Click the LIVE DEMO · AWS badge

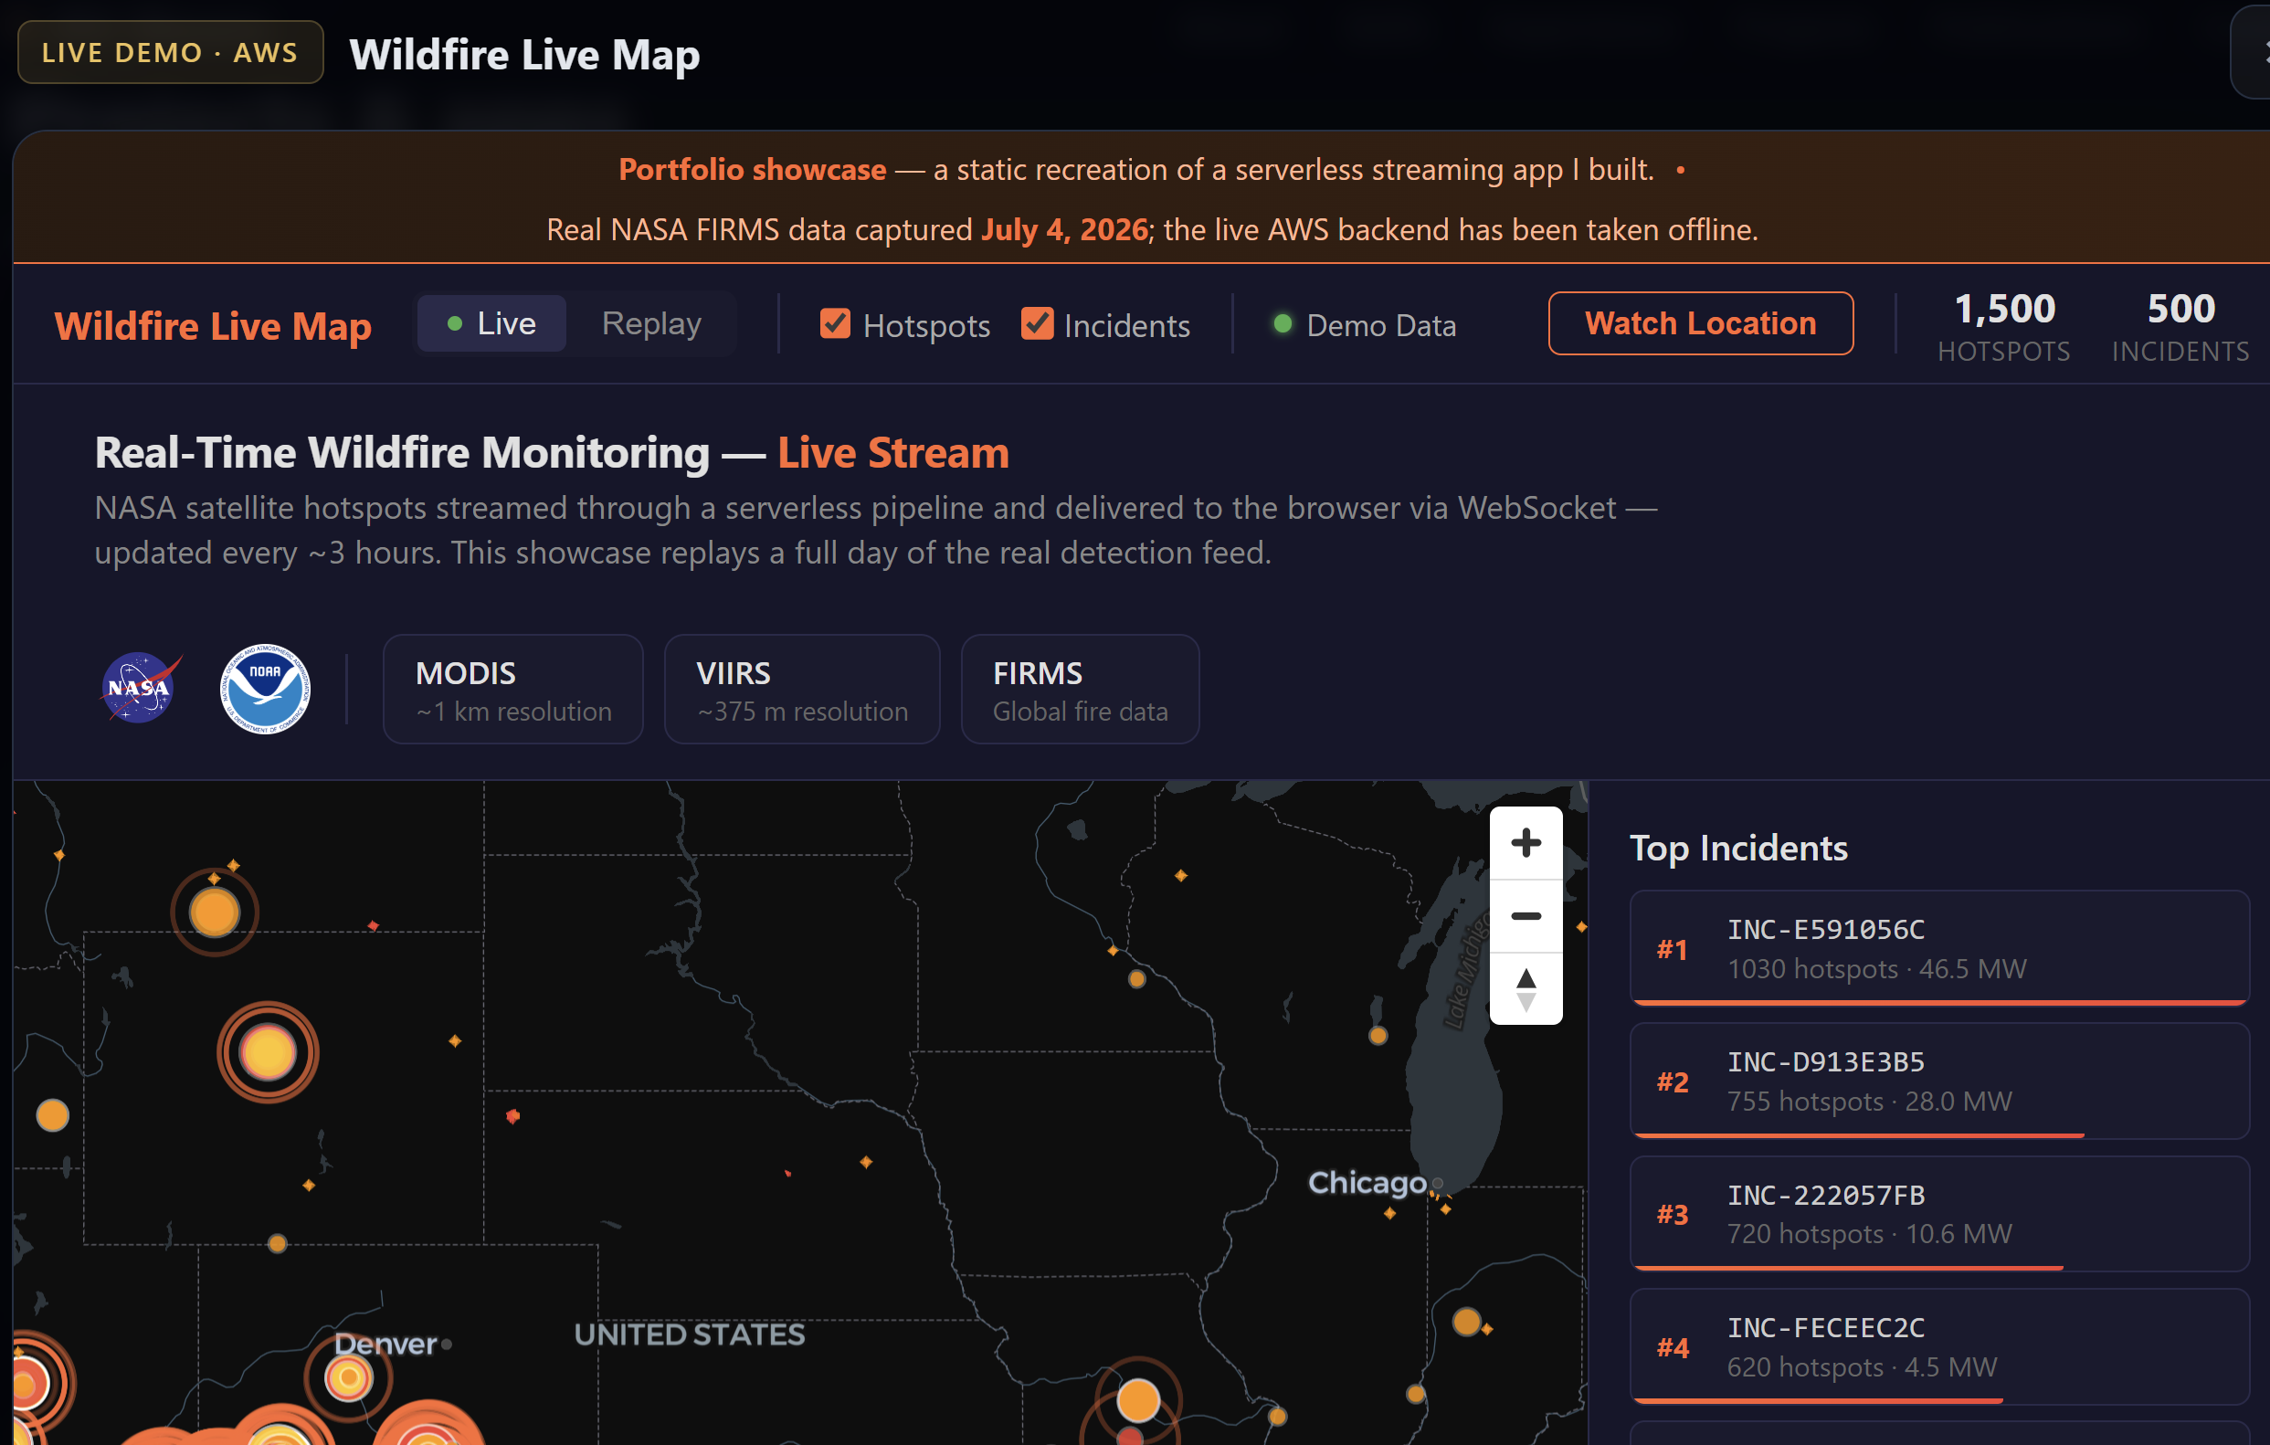(x=171, y=52)
